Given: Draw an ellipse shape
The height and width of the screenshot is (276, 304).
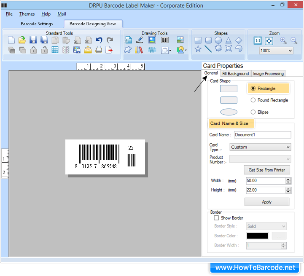Looking at the screenshot, I should [x=218, y=40].
